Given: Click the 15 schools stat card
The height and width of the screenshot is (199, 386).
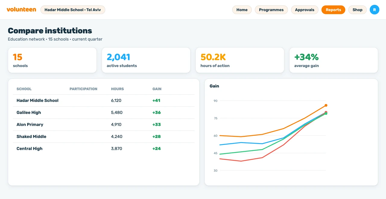Looking at the screenshot, I should tap(52, 60).
